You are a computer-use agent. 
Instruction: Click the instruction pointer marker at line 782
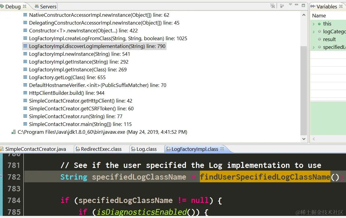(x=1, y=176)
